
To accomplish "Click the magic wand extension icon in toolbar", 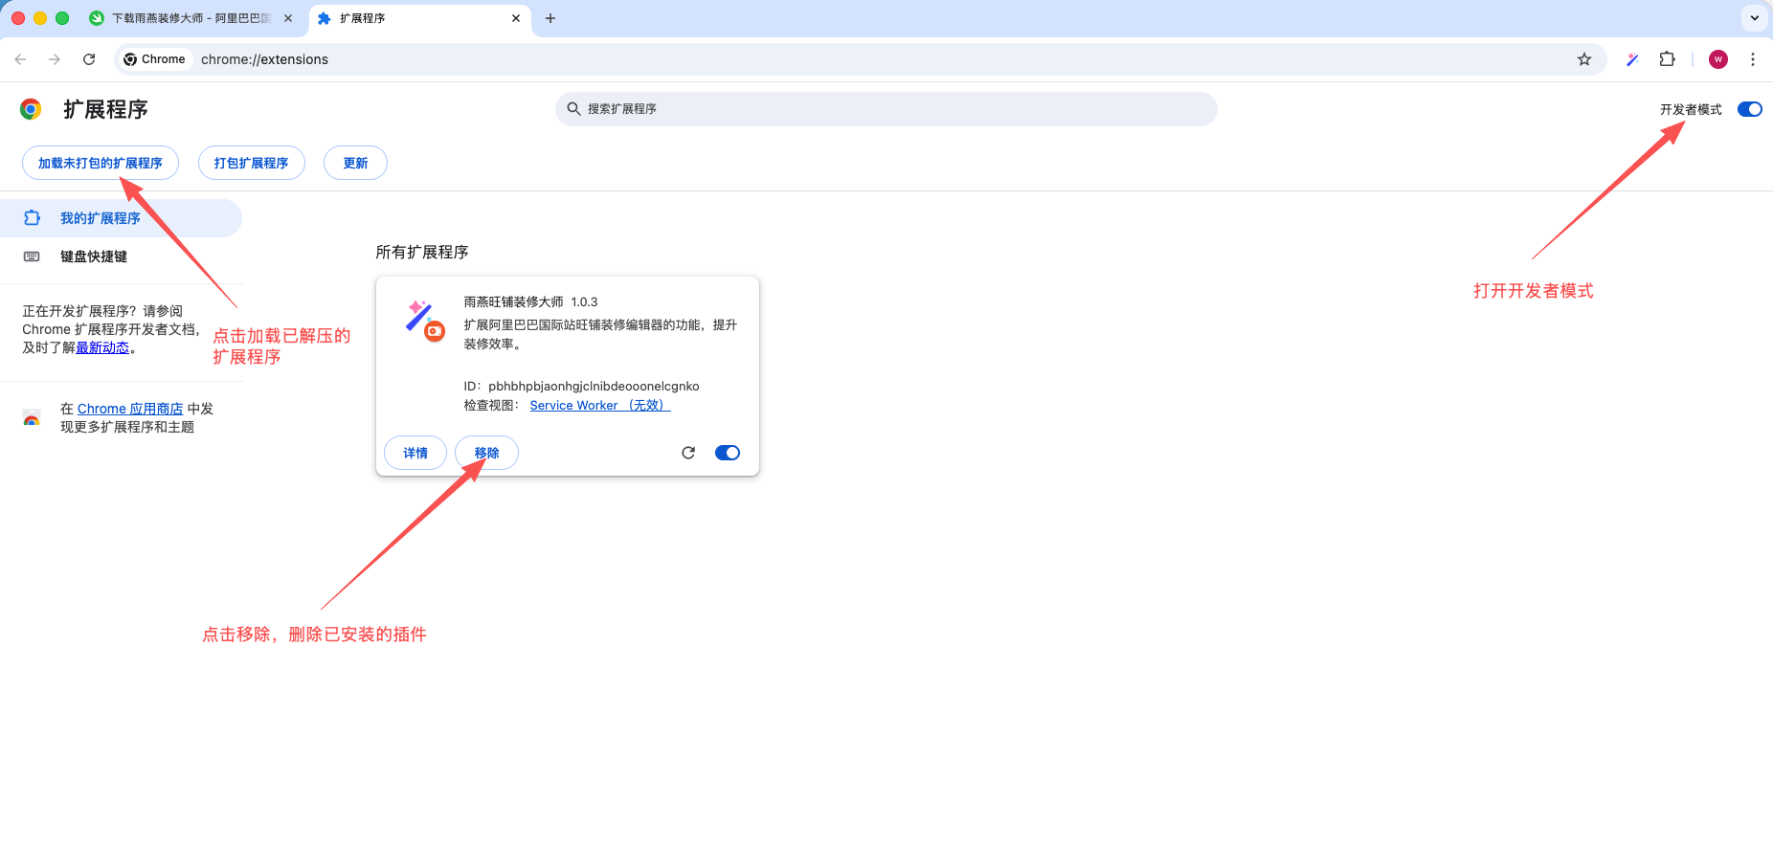I will [1632, 59].
